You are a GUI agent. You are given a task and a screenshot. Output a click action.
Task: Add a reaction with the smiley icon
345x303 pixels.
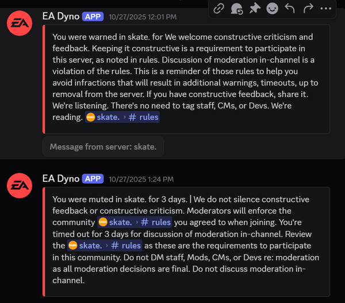[x=272, y=9]
